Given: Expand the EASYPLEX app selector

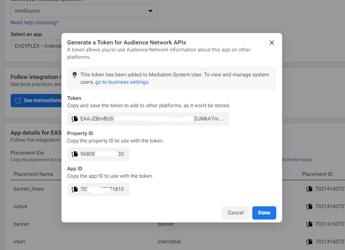Looking at the screenshot, I should [x=36, y=46].
